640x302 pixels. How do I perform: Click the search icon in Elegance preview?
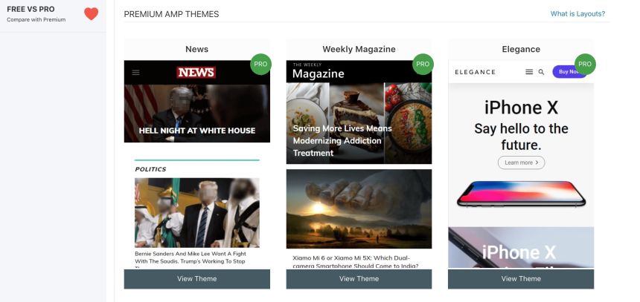click(x=541, y=72)
